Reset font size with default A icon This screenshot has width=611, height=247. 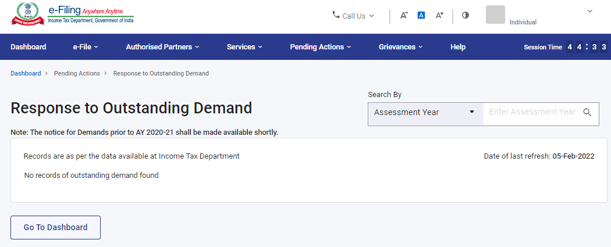[421, 15]
